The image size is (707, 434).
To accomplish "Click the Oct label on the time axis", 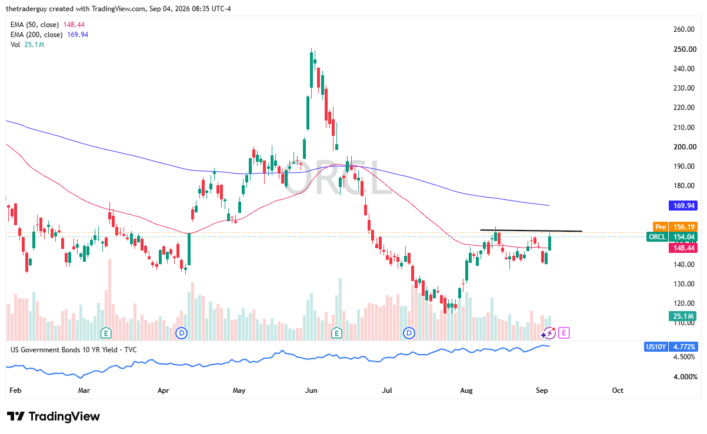I will point(618,390).
